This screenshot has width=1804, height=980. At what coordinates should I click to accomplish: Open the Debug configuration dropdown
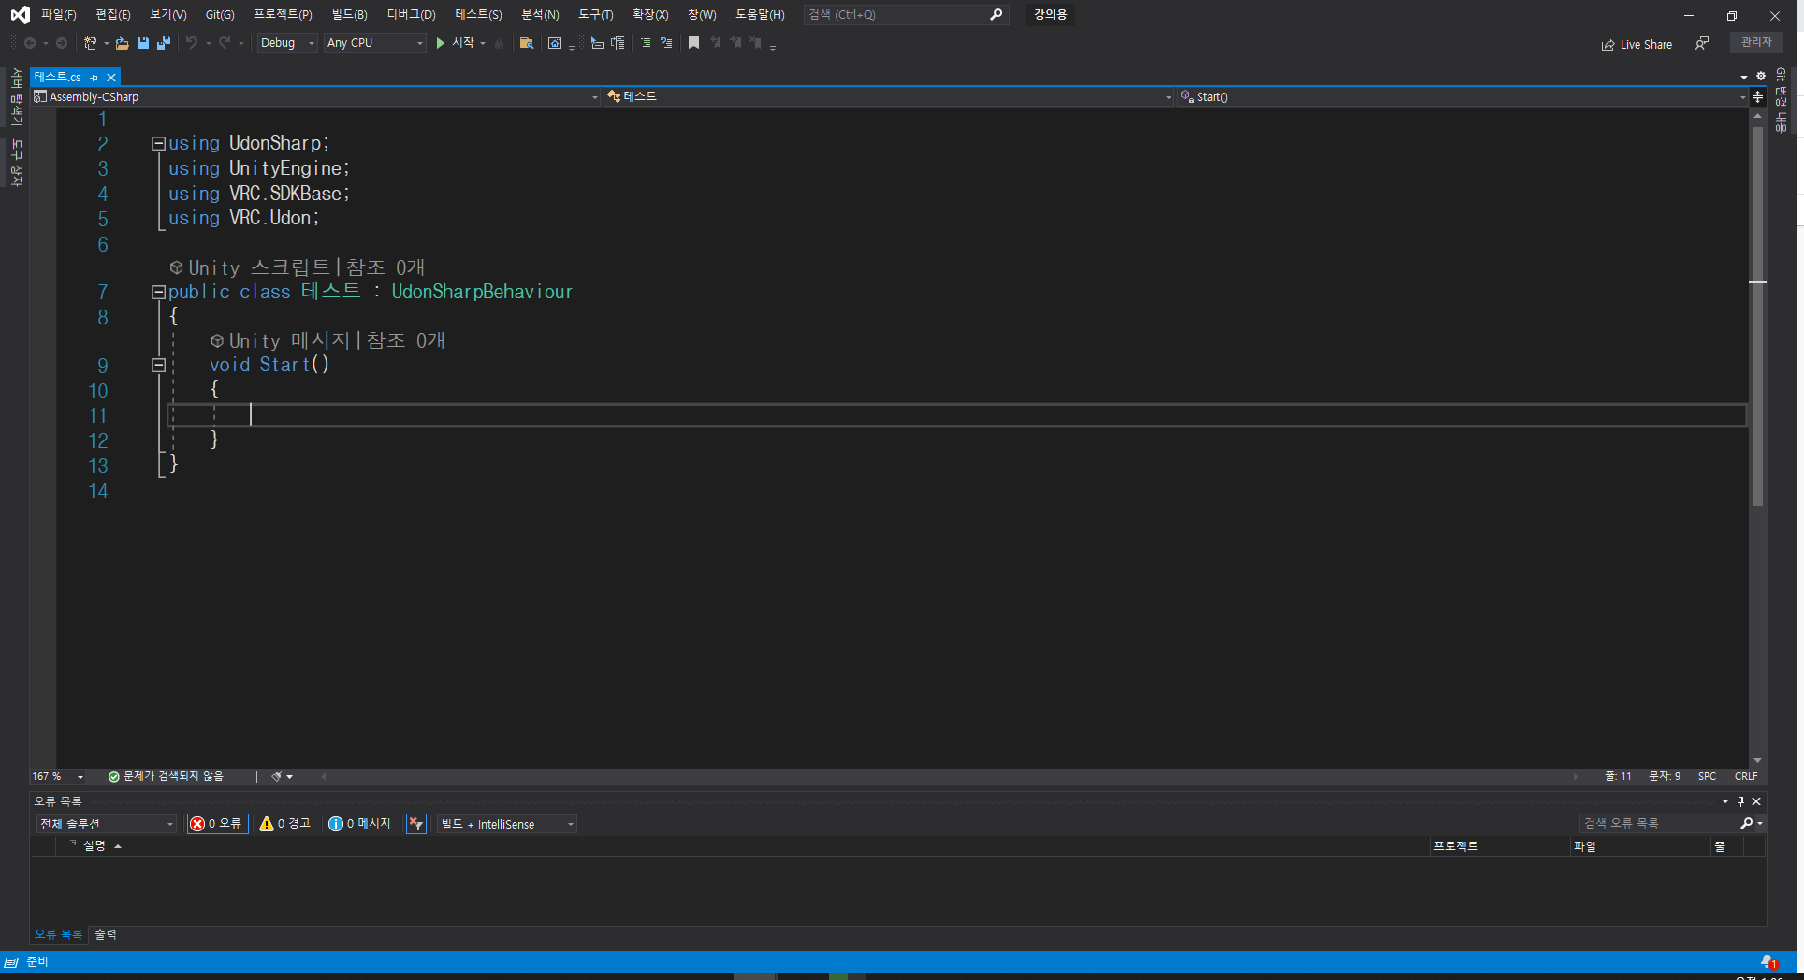(287, 43)
